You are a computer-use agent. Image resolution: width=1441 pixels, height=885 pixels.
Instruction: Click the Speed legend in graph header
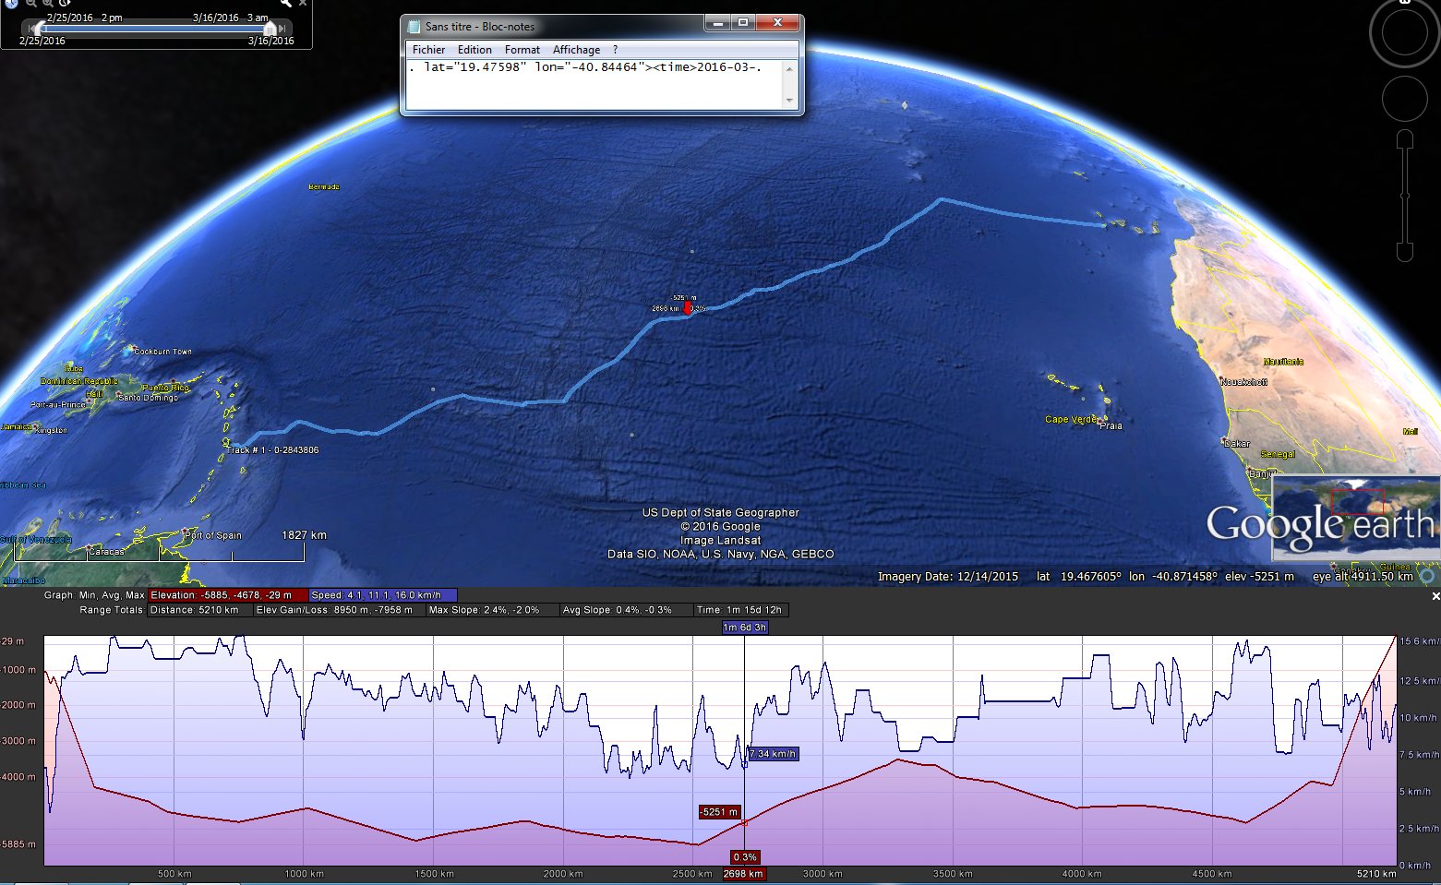tap(383, 595)
